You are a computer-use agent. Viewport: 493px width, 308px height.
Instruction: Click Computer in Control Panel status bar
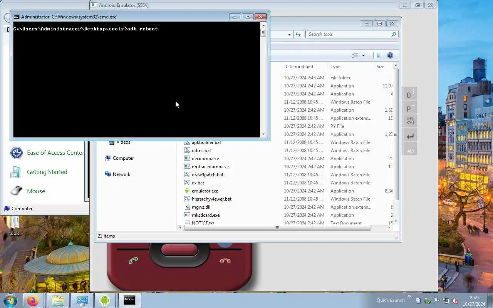point(22,209)
